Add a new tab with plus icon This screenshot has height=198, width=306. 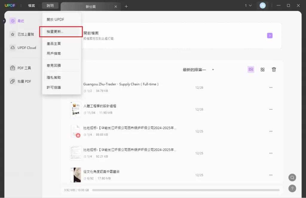click(x=126, y=7)
